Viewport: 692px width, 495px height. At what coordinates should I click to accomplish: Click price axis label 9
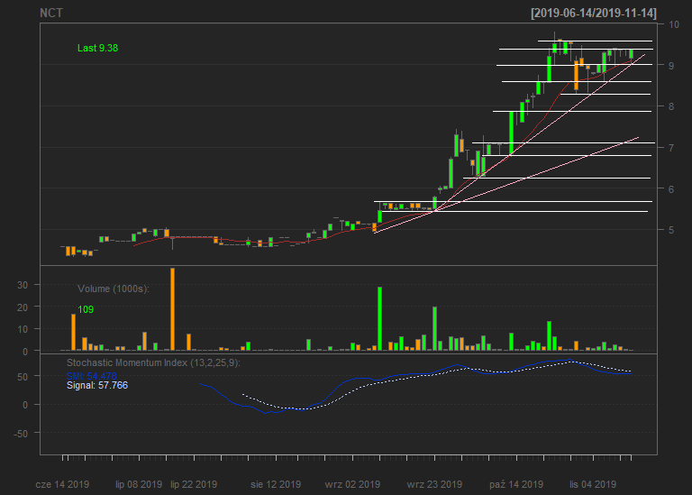tap(671, 66)
